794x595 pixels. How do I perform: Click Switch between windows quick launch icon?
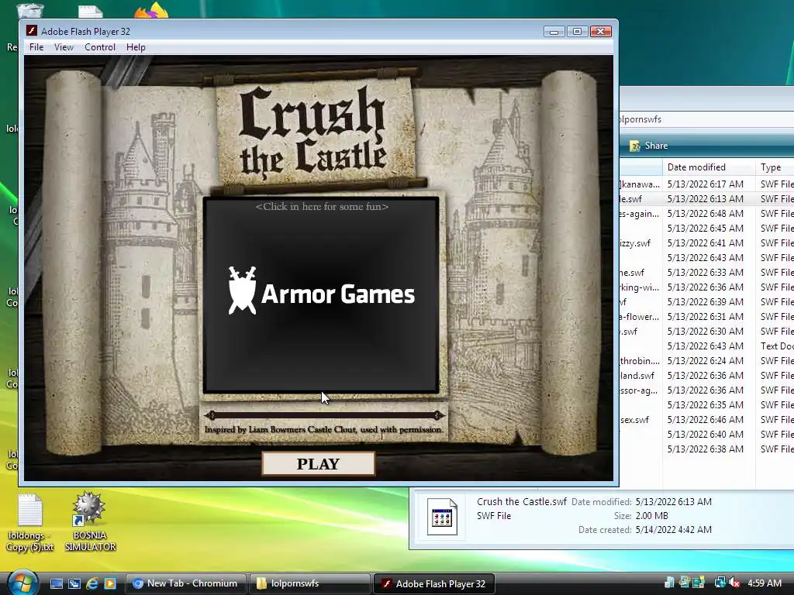tap(74, 583)
